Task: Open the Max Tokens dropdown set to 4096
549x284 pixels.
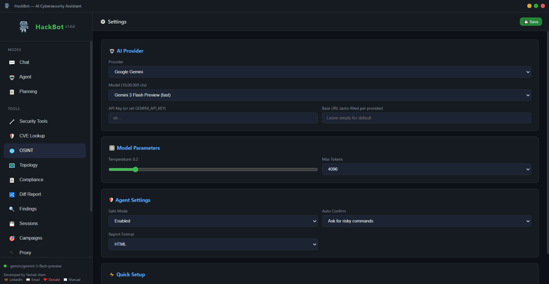Action: (x=426, y=169)
